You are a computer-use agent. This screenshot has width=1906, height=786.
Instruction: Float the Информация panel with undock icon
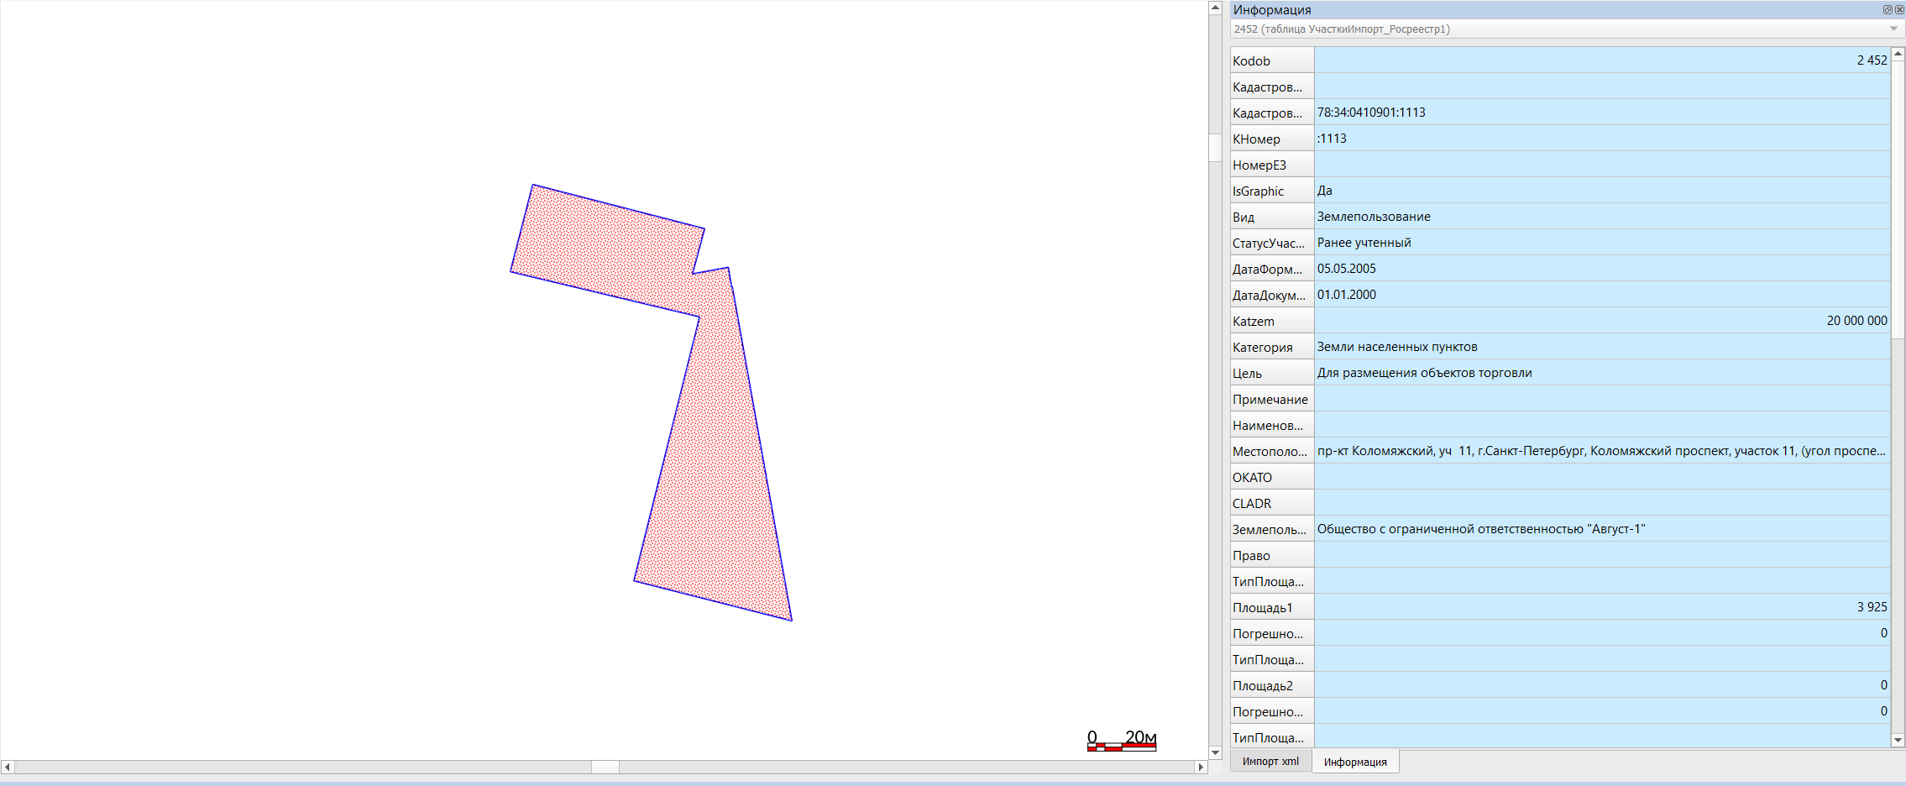1887,9
